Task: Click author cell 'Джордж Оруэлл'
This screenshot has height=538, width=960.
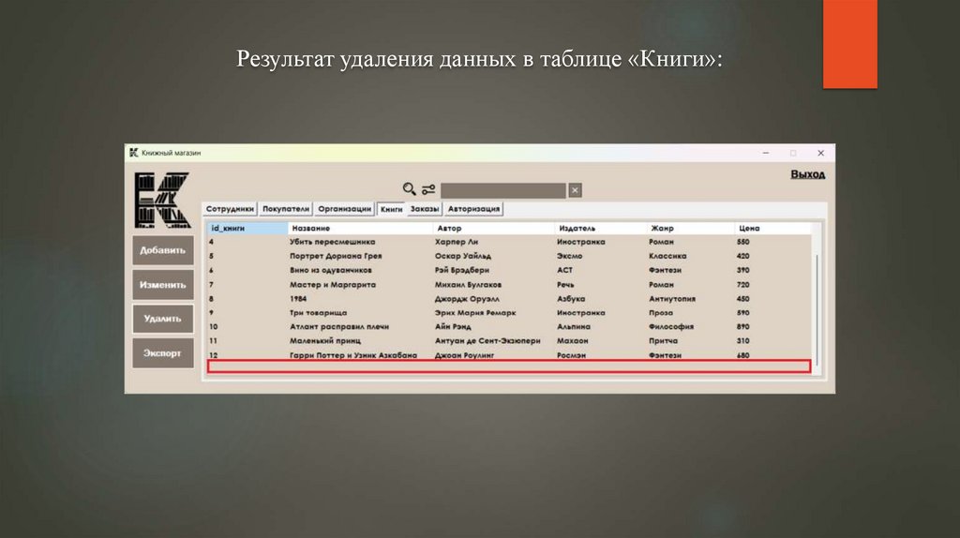Action: click(467, 299)
